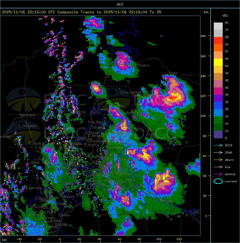Click the yellow storm core beside Ramblon label

(x=96, y=89)
